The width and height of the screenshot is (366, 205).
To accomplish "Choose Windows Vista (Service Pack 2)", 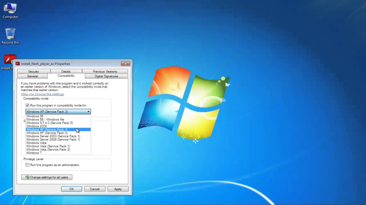I will [58, 149].
